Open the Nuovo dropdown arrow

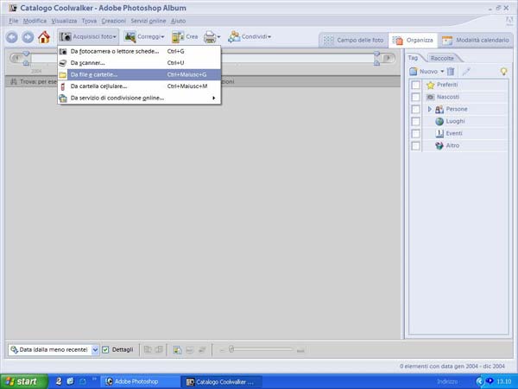(x=442, y=72)
